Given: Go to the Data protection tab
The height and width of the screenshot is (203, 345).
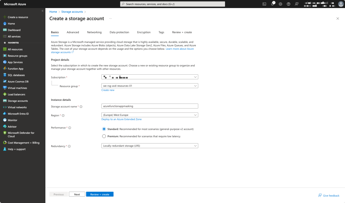Looking at the screenshot, I should coord(119,32).
